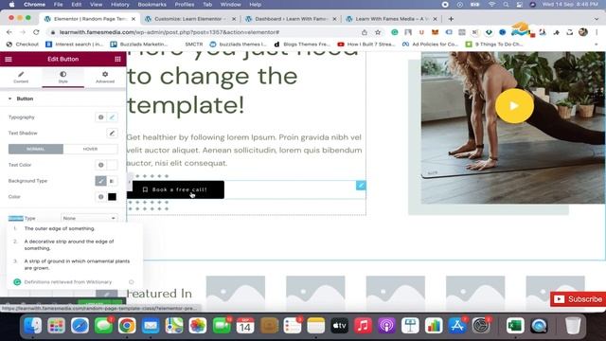
Task: Open the History menu
Action: (120, 4)
